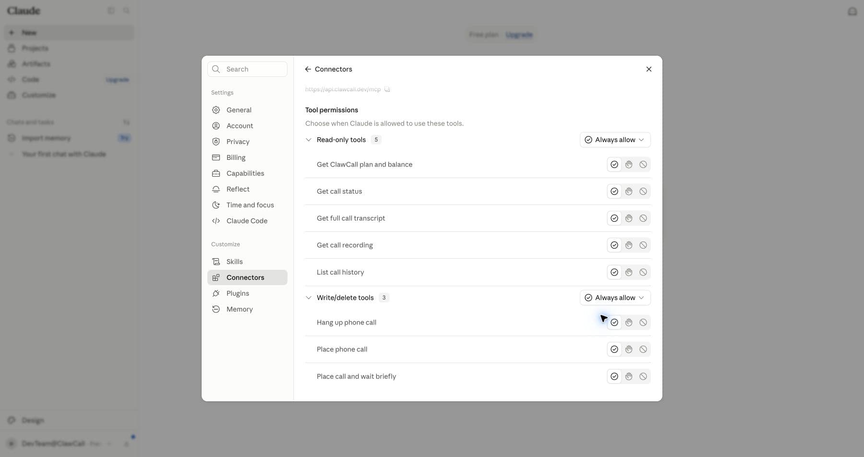Block the Get ClawCall plan and balance tool
The width and height of the screenshot is (864, 457).
pyautogui.click(x=643, y=165)
